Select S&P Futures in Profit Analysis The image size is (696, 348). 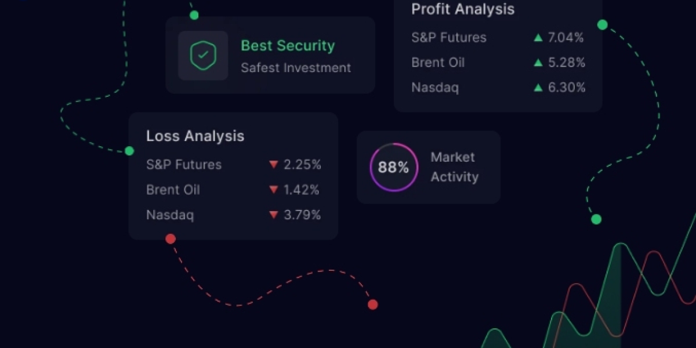[449, 38]
